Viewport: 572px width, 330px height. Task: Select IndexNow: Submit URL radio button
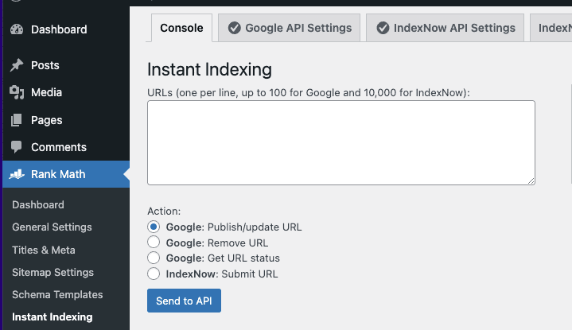click(x=154, y=274)
